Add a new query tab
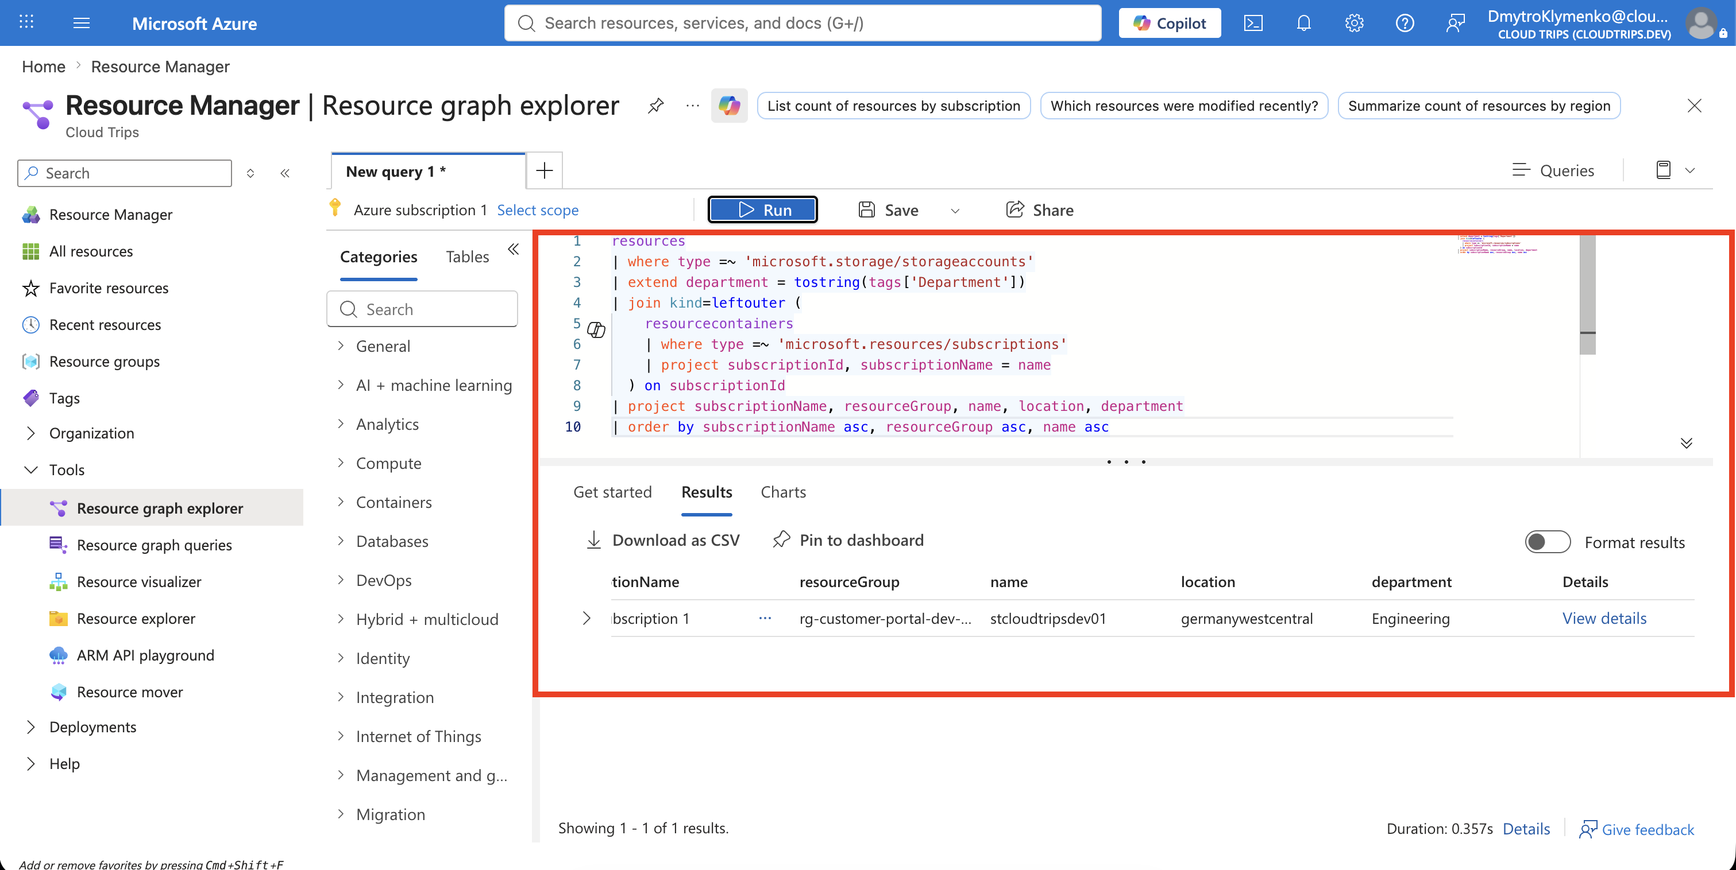This screenshot has height=870, width=1736. click(x=545, y=170)
